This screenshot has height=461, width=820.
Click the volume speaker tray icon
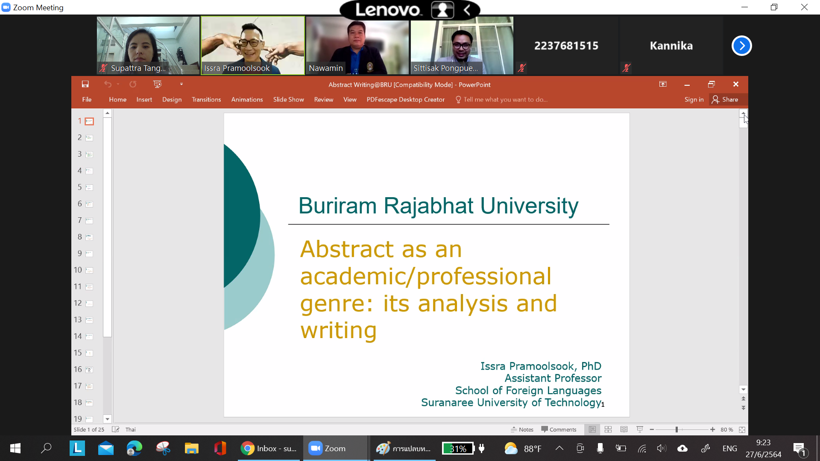(662, 448)
